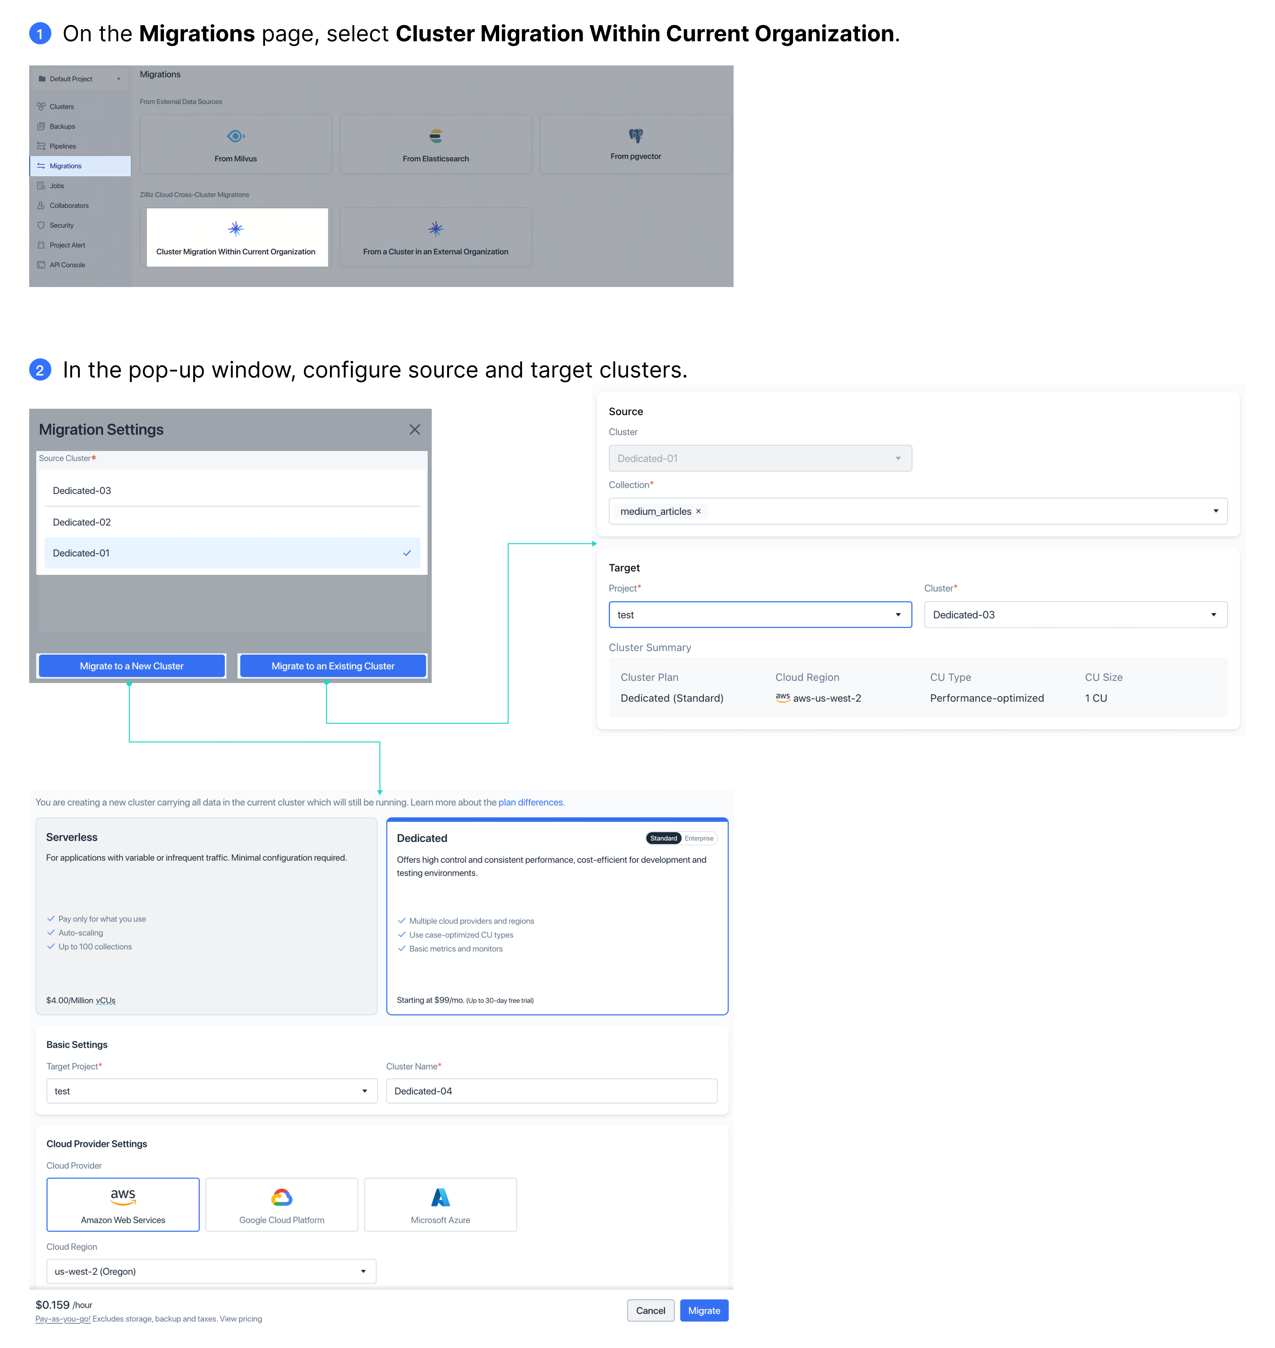Open the Cloud Region us-west-2 dropdown
The width and height of the screenshot is (1275, 1348).
pyautogui.click(x=211, y=1271)
